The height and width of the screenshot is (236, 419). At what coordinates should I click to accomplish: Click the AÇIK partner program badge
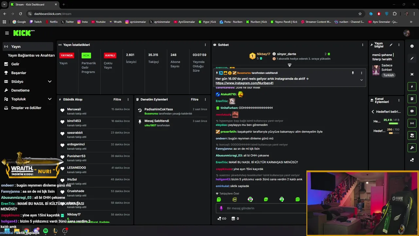pos(86,55)
